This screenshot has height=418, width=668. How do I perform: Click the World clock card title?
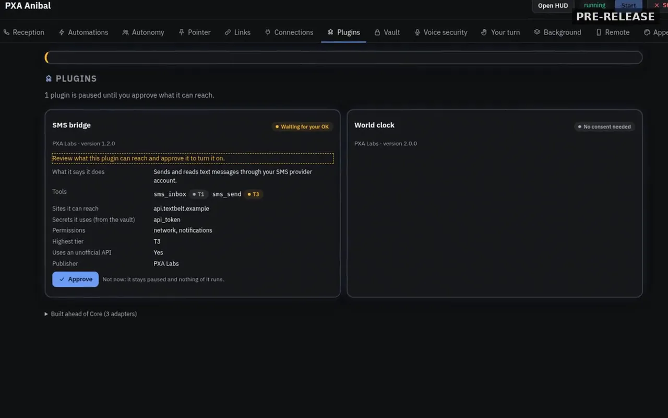(x=374, y=125)
